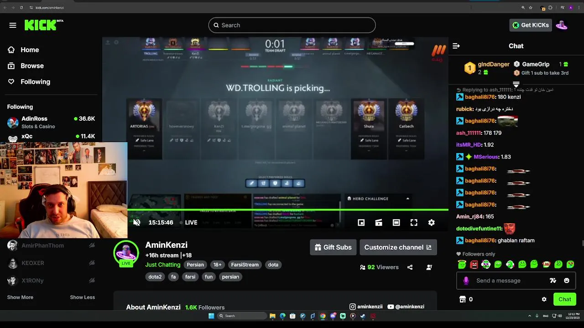Open aminkenzii Instagram link

coord(366,307)
